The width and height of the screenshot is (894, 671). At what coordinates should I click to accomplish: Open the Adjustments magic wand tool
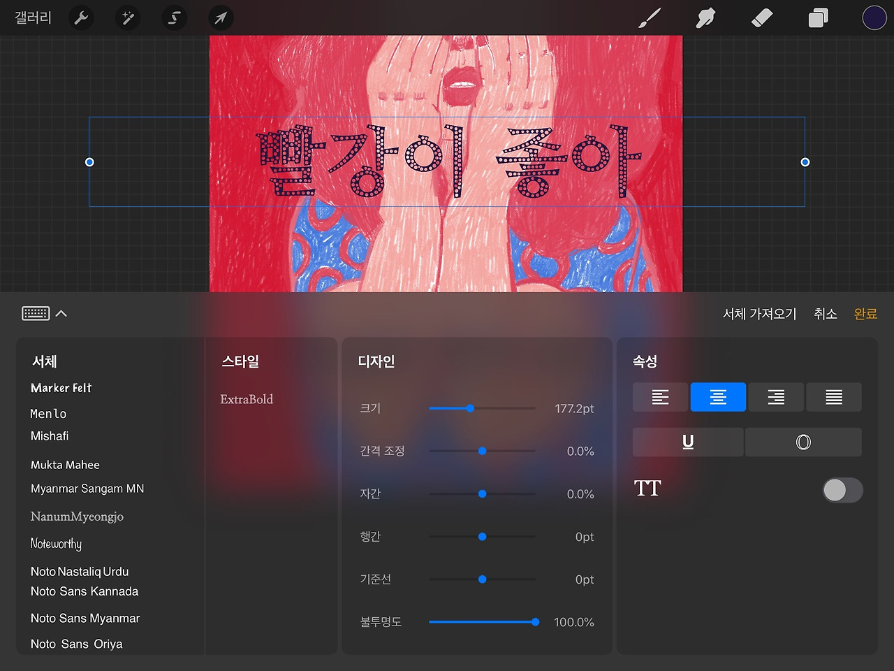(127, 17)
